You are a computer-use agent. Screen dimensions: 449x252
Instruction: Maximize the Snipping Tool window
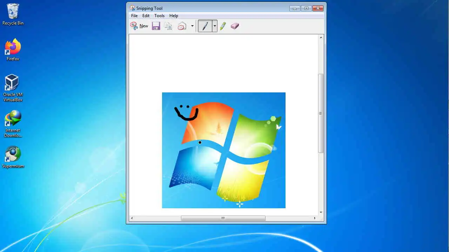pyautogui.click(x=306, y=8)
